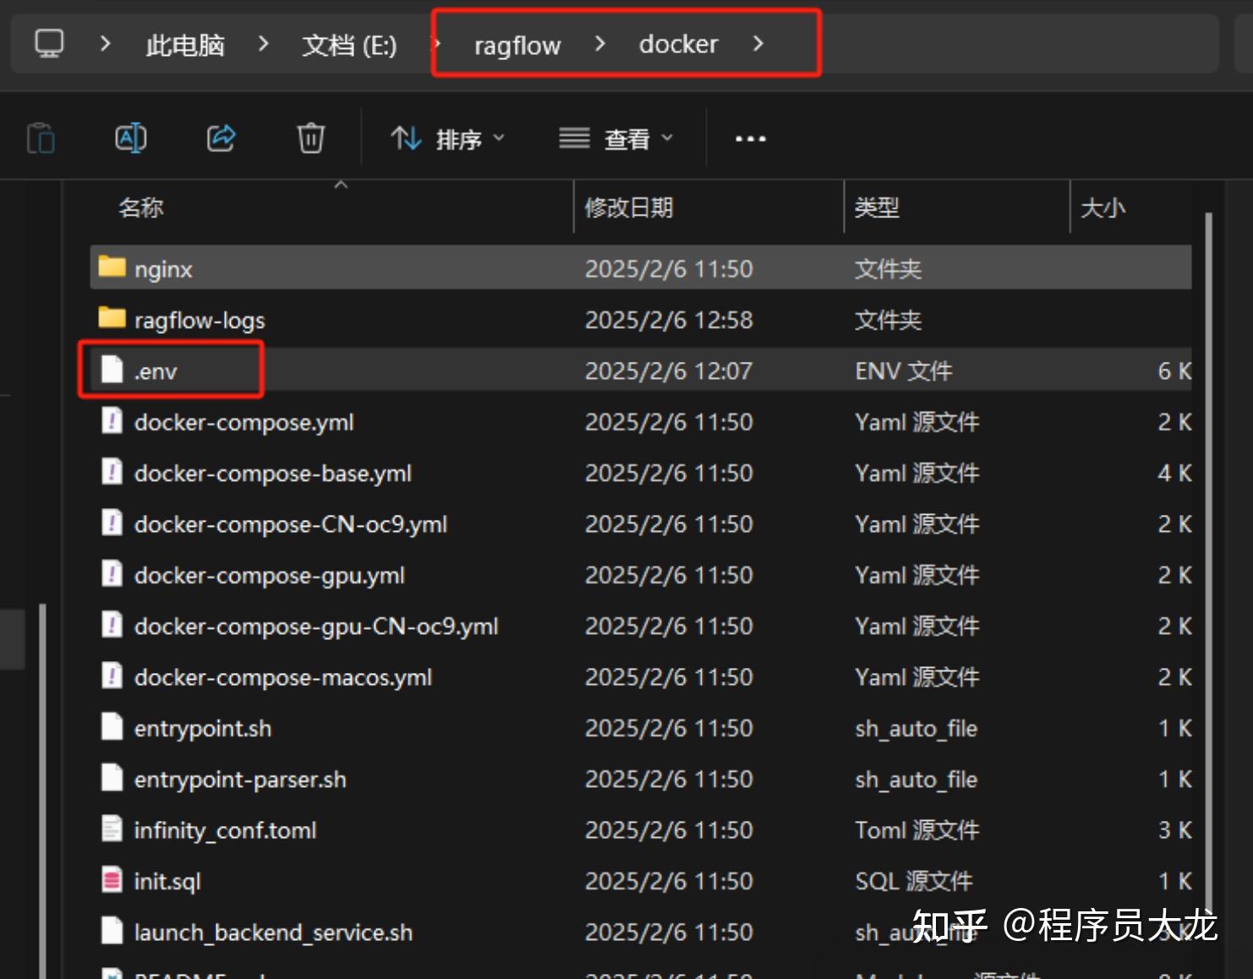Open the 排序 sort menu

point(448,138)
